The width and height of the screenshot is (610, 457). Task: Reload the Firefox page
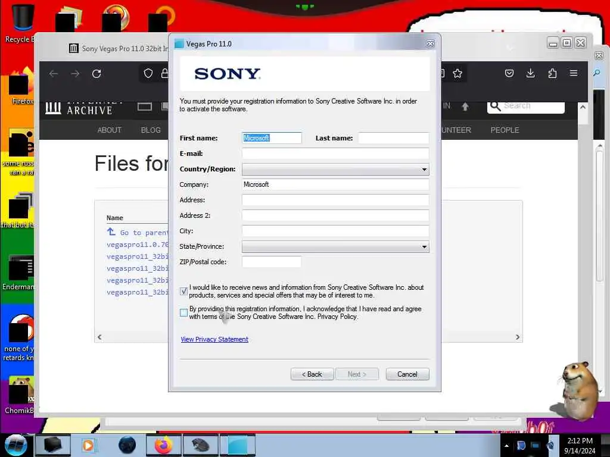(x=97, y=73)
